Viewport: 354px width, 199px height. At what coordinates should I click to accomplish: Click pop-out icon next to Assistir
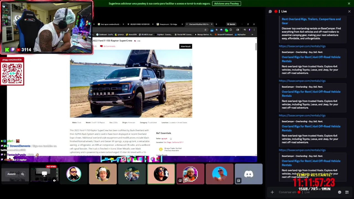click(x=23, y=174)
